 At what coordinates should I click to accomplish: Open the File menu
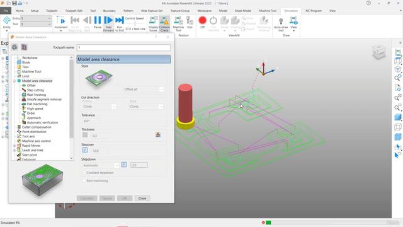[6, 11]
